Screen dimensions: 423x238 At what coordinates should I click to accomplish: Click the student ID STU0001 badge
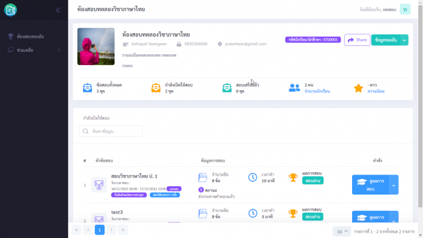[313, 40]
